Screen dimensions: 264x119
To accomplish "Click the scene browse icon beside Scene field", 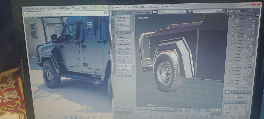I will pos(190,11).
